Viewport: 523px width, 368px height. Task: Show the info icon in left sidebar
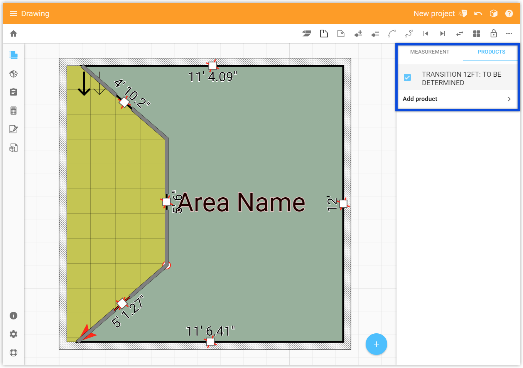click(x=13, y=316)
